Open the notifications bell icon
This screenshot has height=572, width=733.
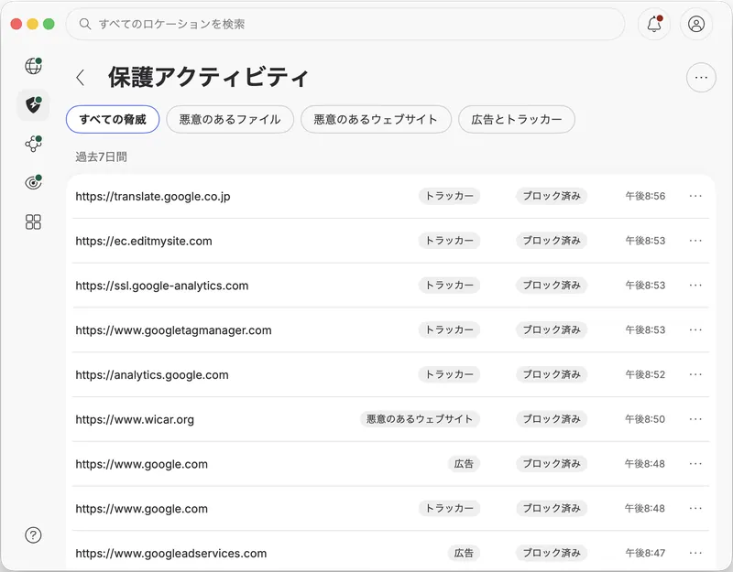pyautogui.click(x=654, y=24)
